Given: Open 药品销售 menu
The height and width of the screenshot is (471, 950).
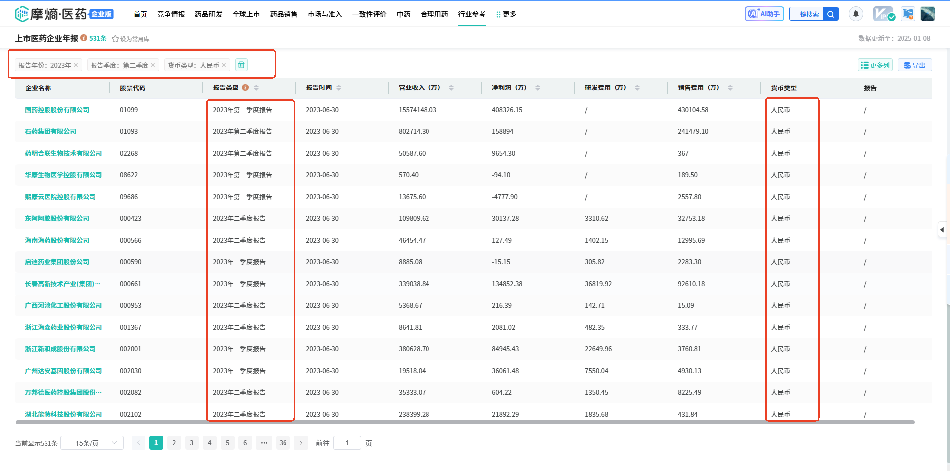Looking at the screenshot, I should pyautogui.click(x=284, y=14).
